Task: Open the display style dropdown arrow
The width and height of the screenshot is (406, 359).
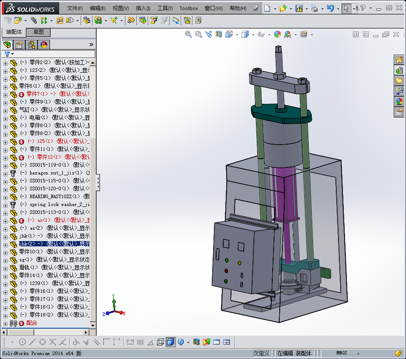Action: click(x=253, y=34)
